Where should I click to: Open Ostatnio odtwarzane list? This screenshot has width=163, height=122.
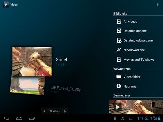click(138, 40)
